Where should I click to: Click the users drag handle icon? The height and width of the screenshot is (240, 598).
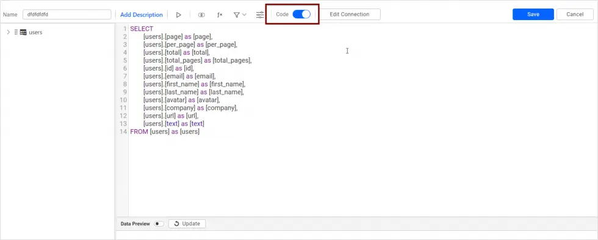coord(16,32)
